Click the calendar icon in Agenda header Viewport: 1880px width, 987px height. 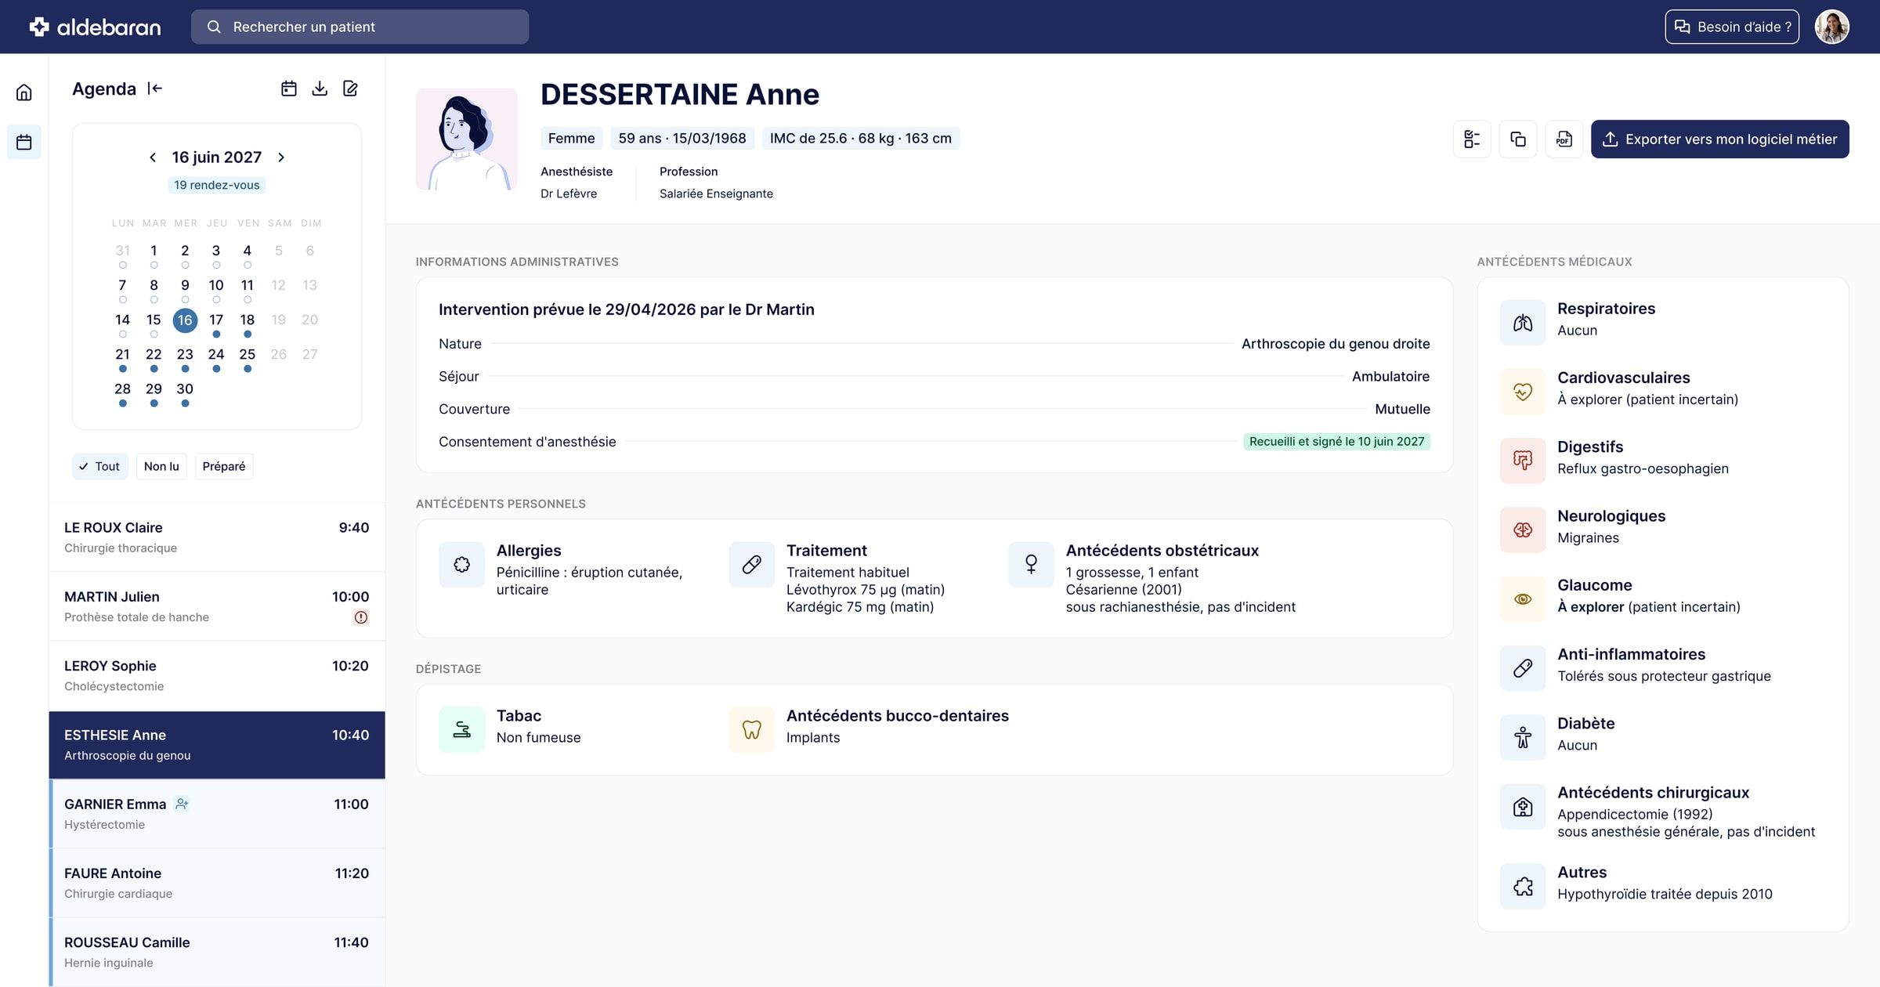[x=289, y=89]
